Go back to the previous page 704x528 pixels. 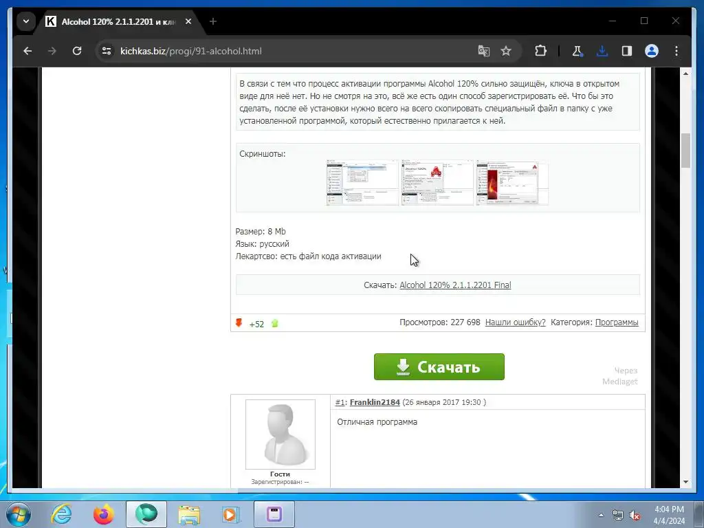coord(27,51)
